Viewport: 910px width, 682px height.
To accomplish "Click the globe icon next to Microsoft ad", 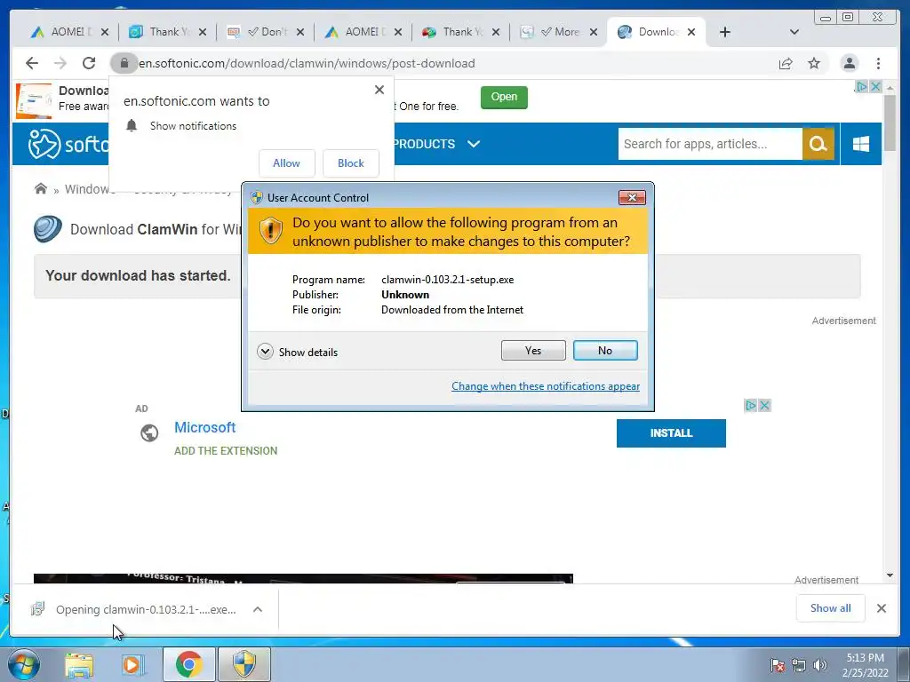I will coord(149,432).
